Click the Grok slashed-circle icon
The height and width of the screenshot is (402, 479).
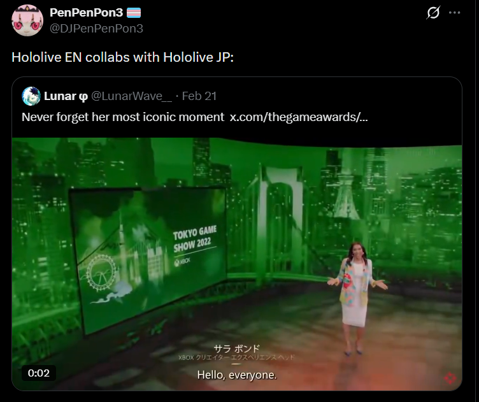433,13
